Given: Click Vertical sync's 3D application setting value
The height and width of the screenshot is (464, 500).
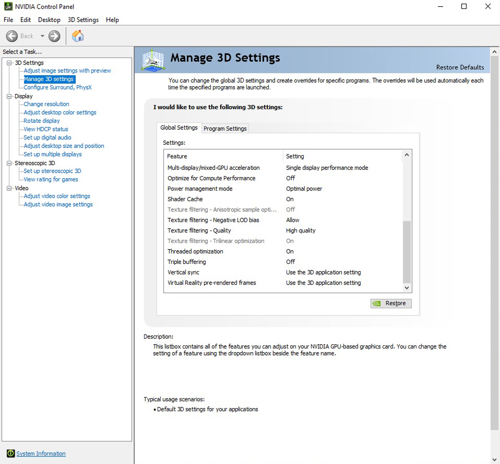Looking at the screenshot, I should tap(323, 272).
